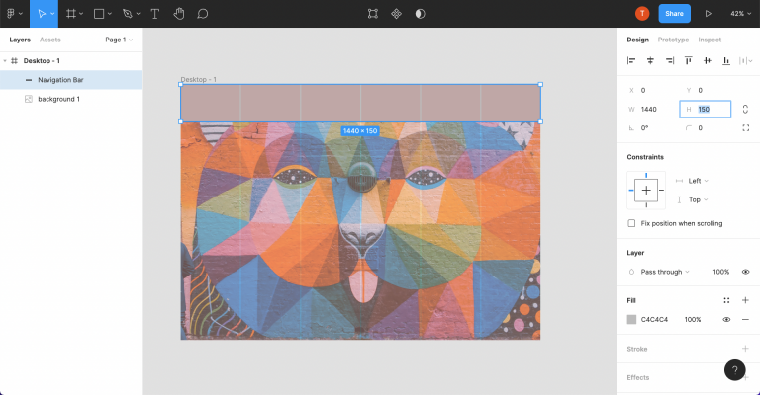
Task: Select the Hand tool
Action: (179, 14)
